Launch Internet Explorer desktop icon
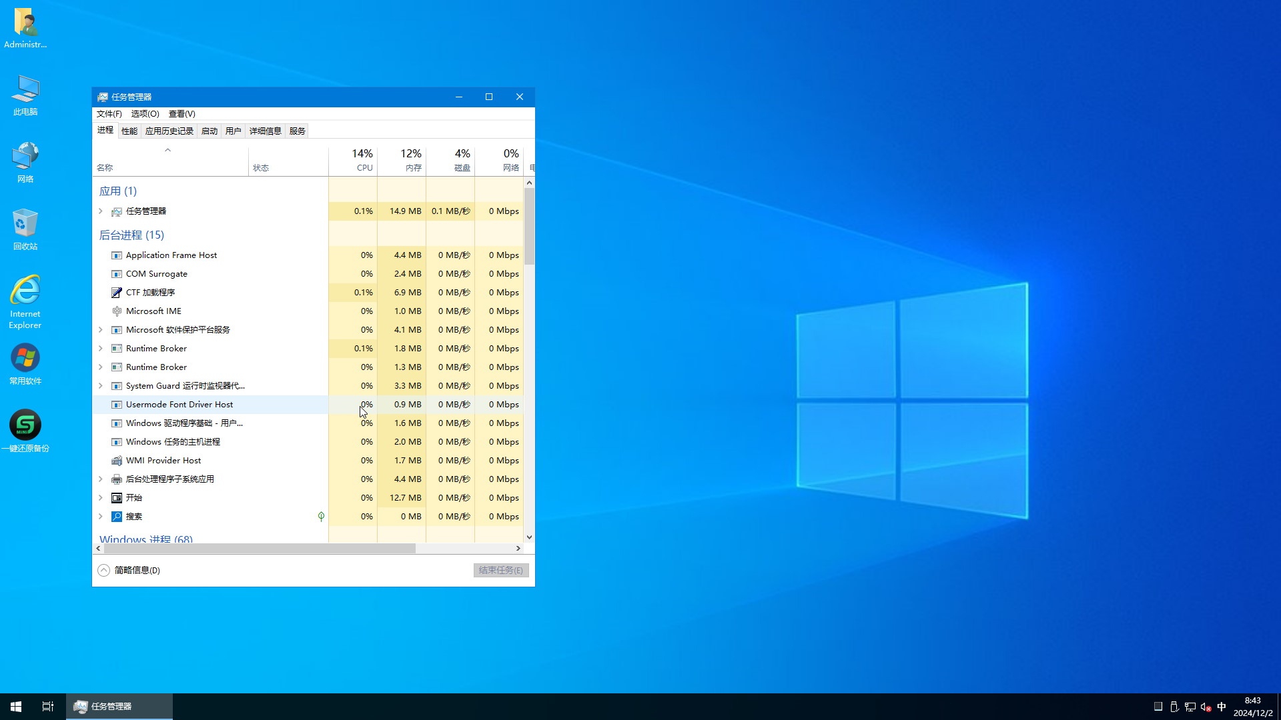Screen dimensions: 1281x720 coord(25,302)
